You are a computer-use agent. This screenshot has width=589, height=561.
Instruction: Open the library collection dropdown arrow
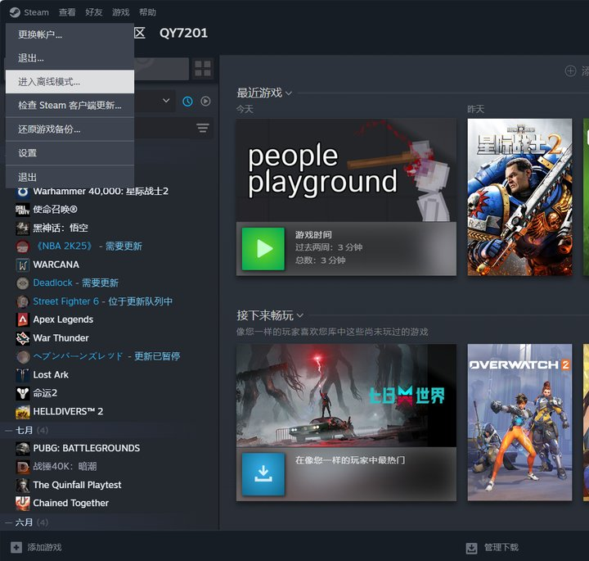pos(166,101)
